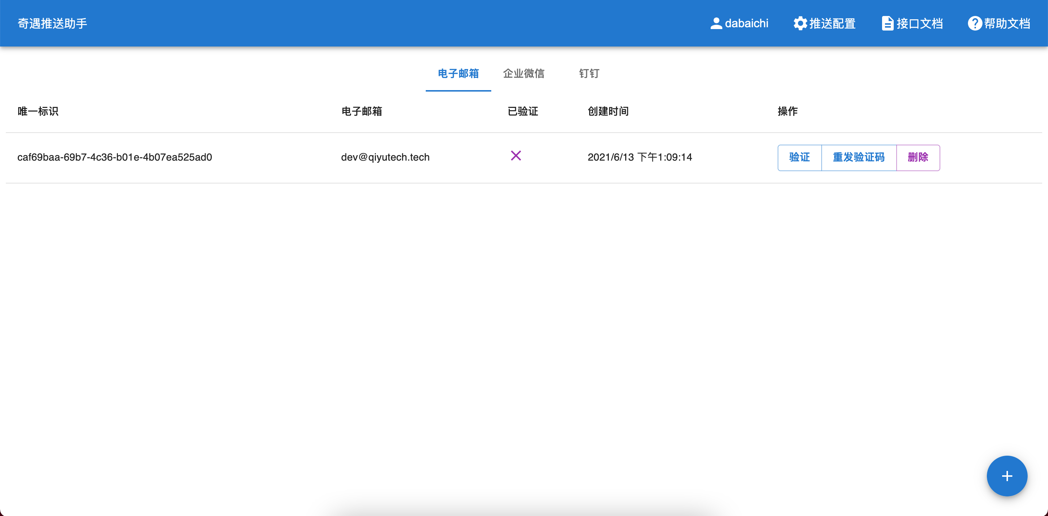Screen dimensions: 1048x516
Task: Click the dev@qiyutech.tech email cell
Action: tap(385, 158)
